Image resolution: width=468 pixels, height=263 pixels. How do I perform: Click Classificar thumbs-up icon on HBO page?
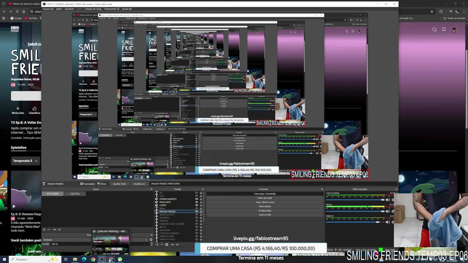point(34,108)
